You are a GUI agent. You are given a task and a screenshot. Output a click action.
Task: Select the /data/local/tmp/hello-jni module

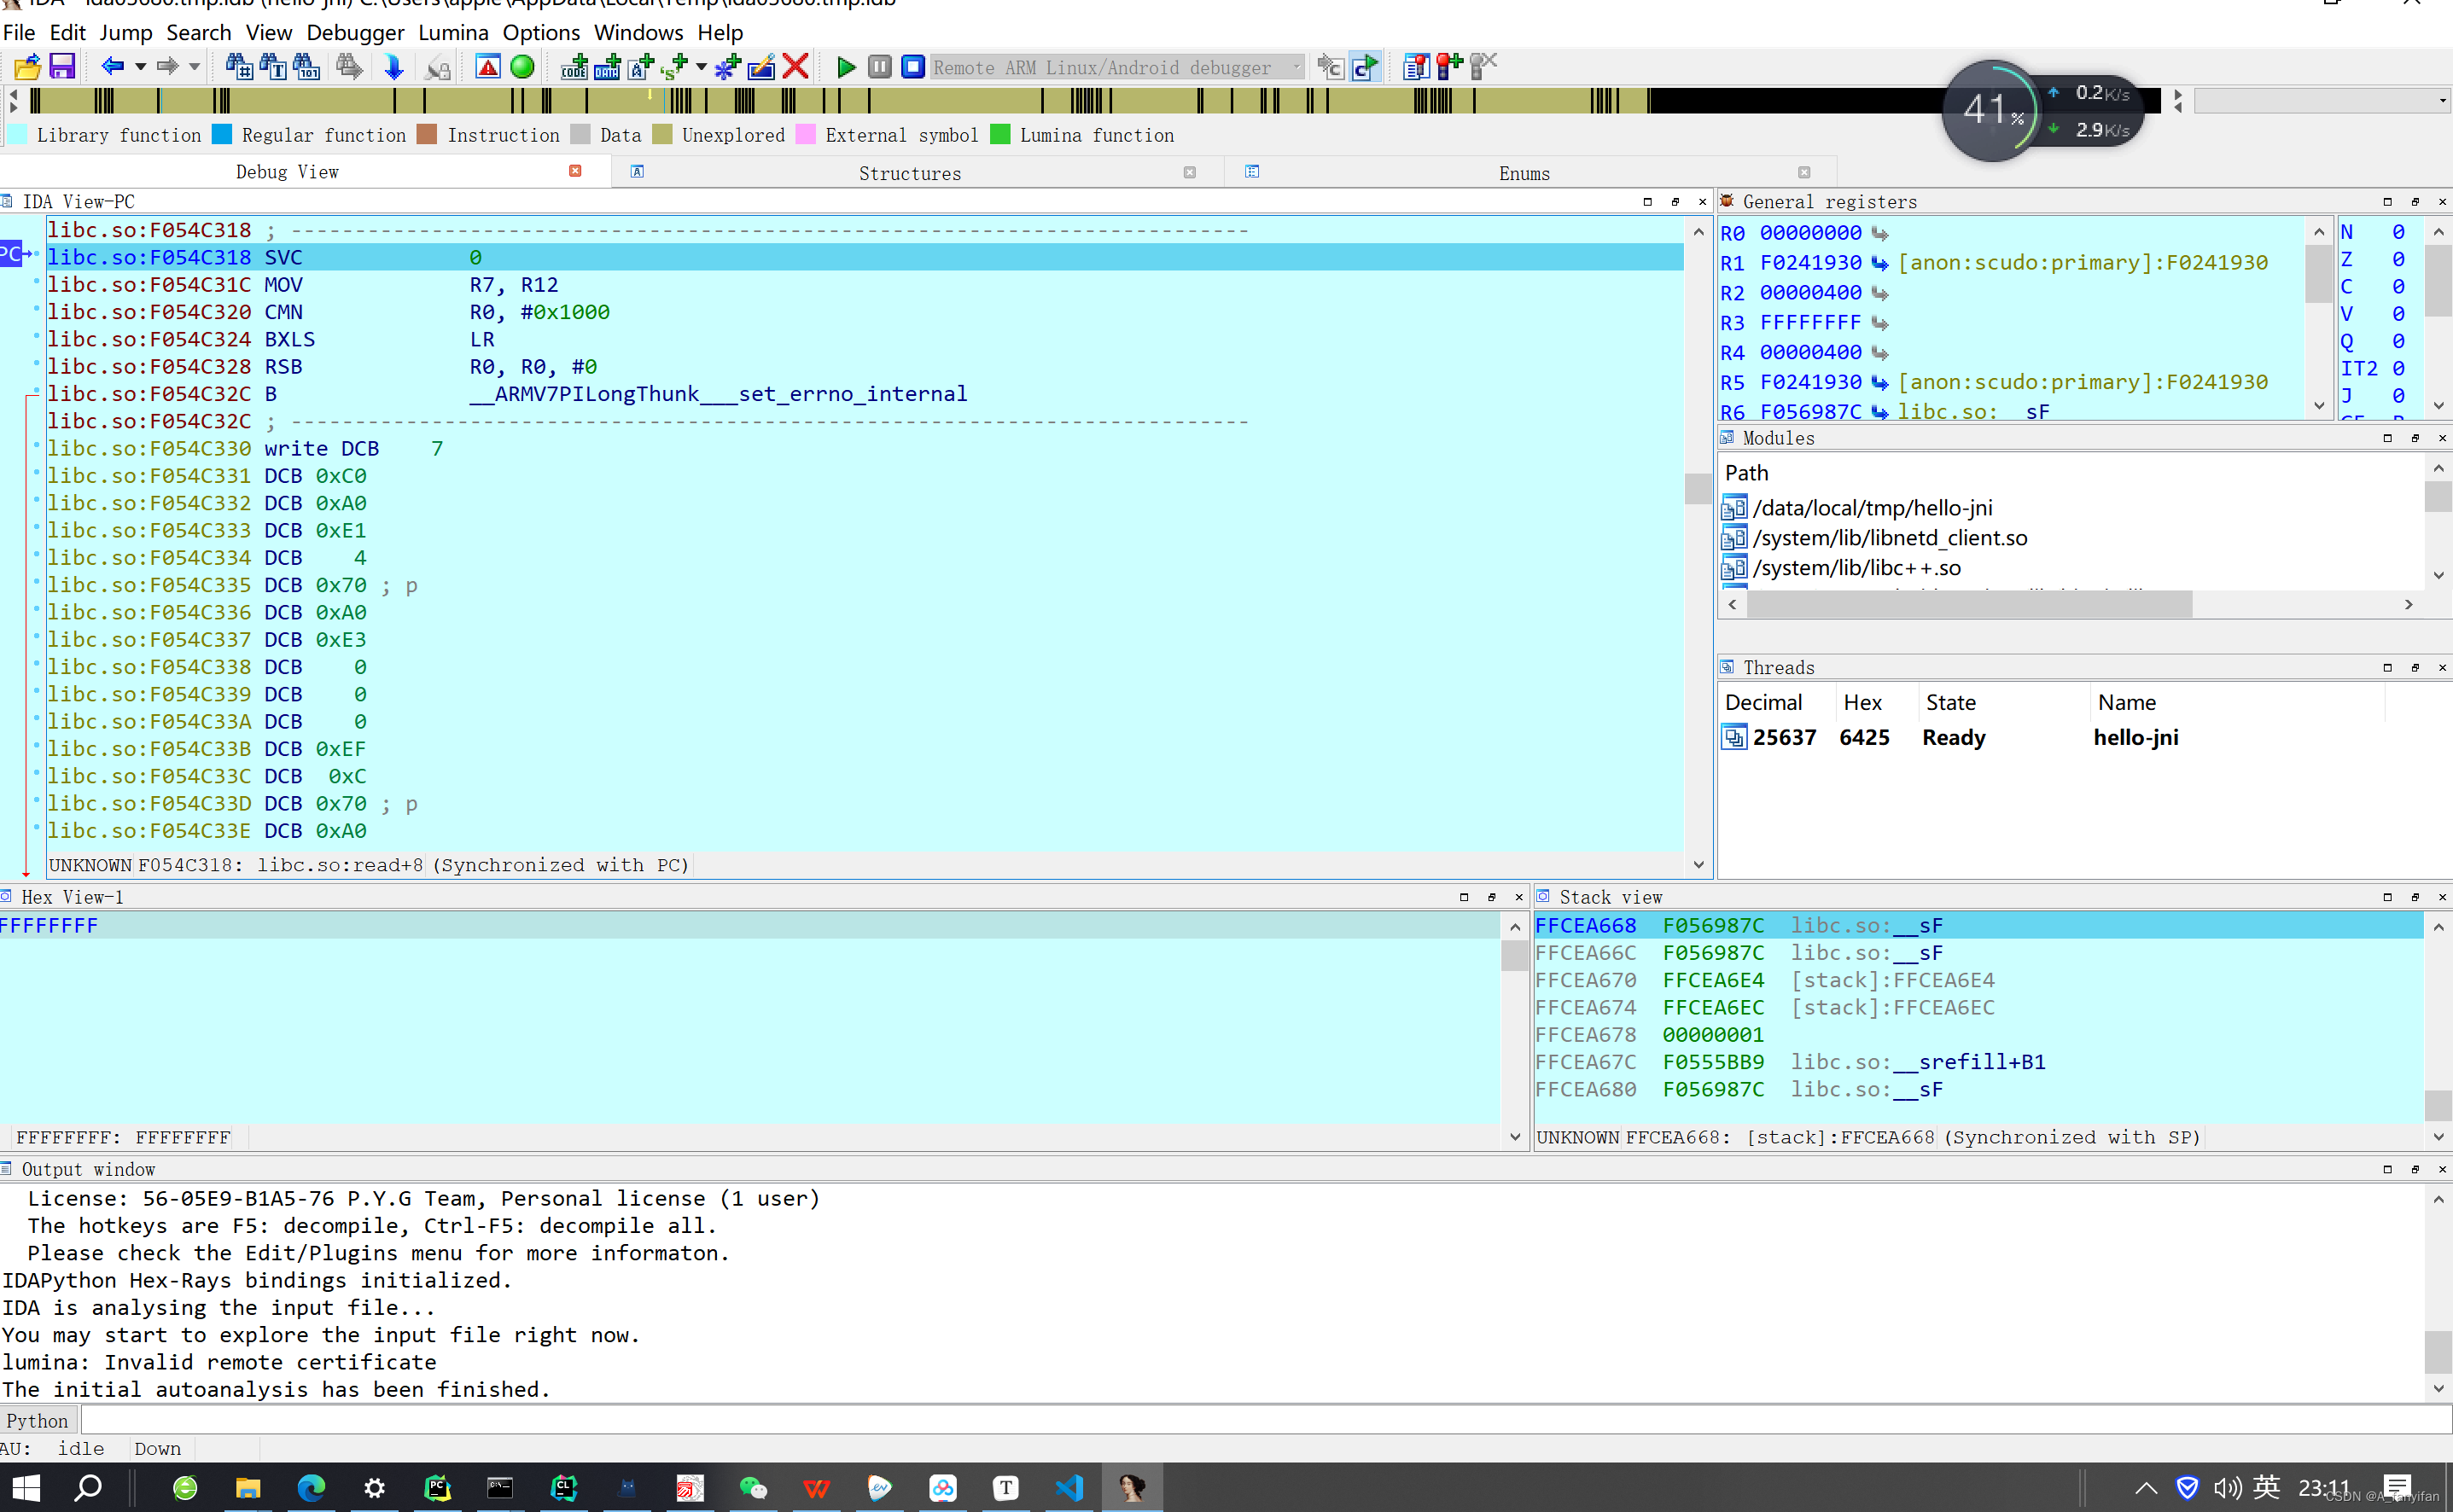pyautogui.click(x=1872, y=508)
